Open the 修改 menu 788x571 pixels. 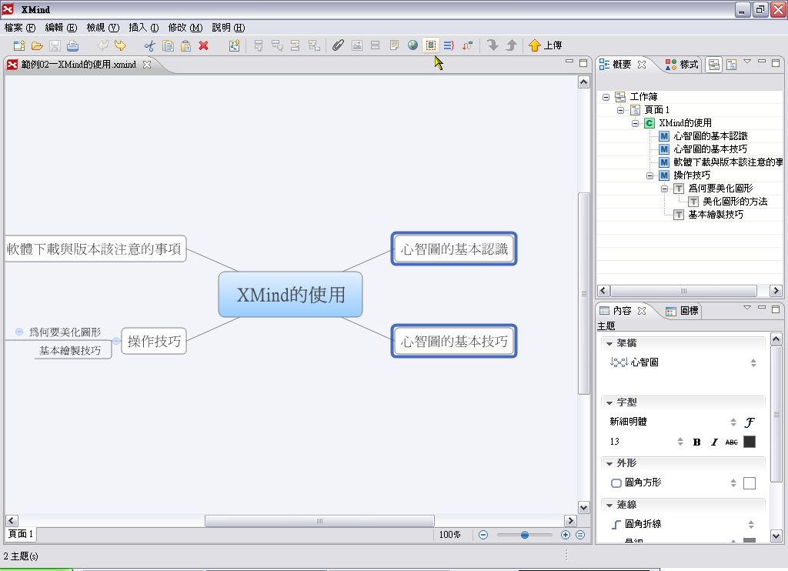click(x=185, y=28)
